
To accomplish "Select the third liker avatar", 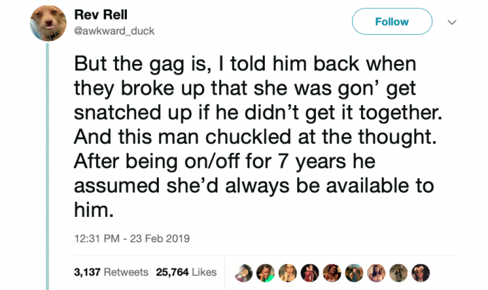I will [287, 273].
